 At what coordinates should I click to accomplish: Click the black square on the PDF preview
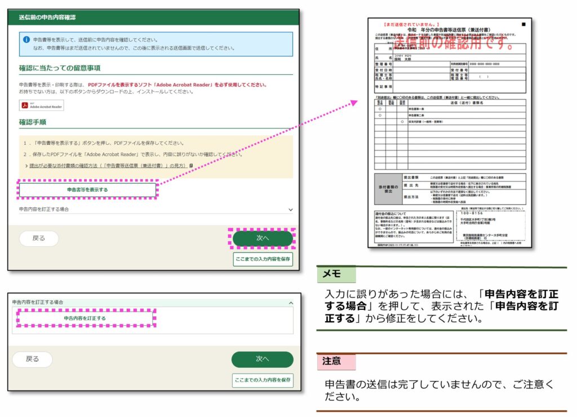(522, 24)
